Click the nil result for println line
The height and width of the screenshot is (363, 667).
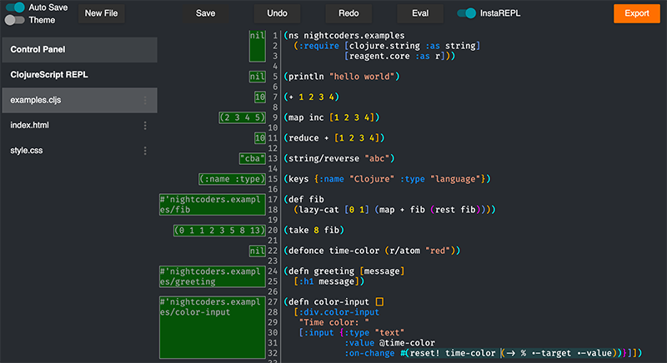click(258, 77)
